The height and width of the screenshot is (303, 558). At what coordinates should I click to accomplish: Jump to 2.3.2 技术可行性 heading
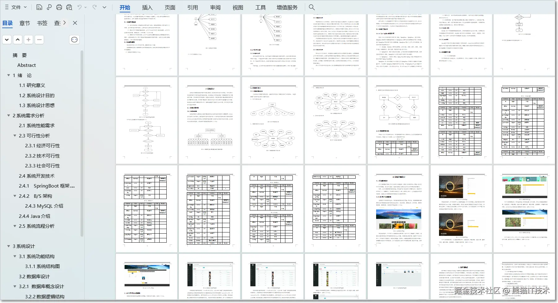pyautogui.click(x=43, y=156)
